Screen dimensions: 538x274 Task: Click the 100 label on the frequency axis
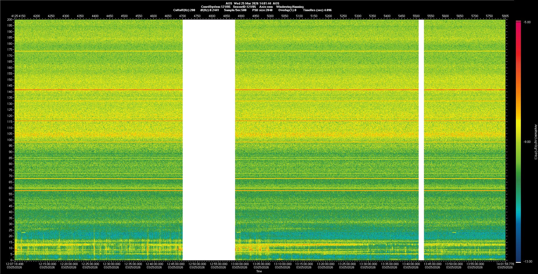(10, 140)
